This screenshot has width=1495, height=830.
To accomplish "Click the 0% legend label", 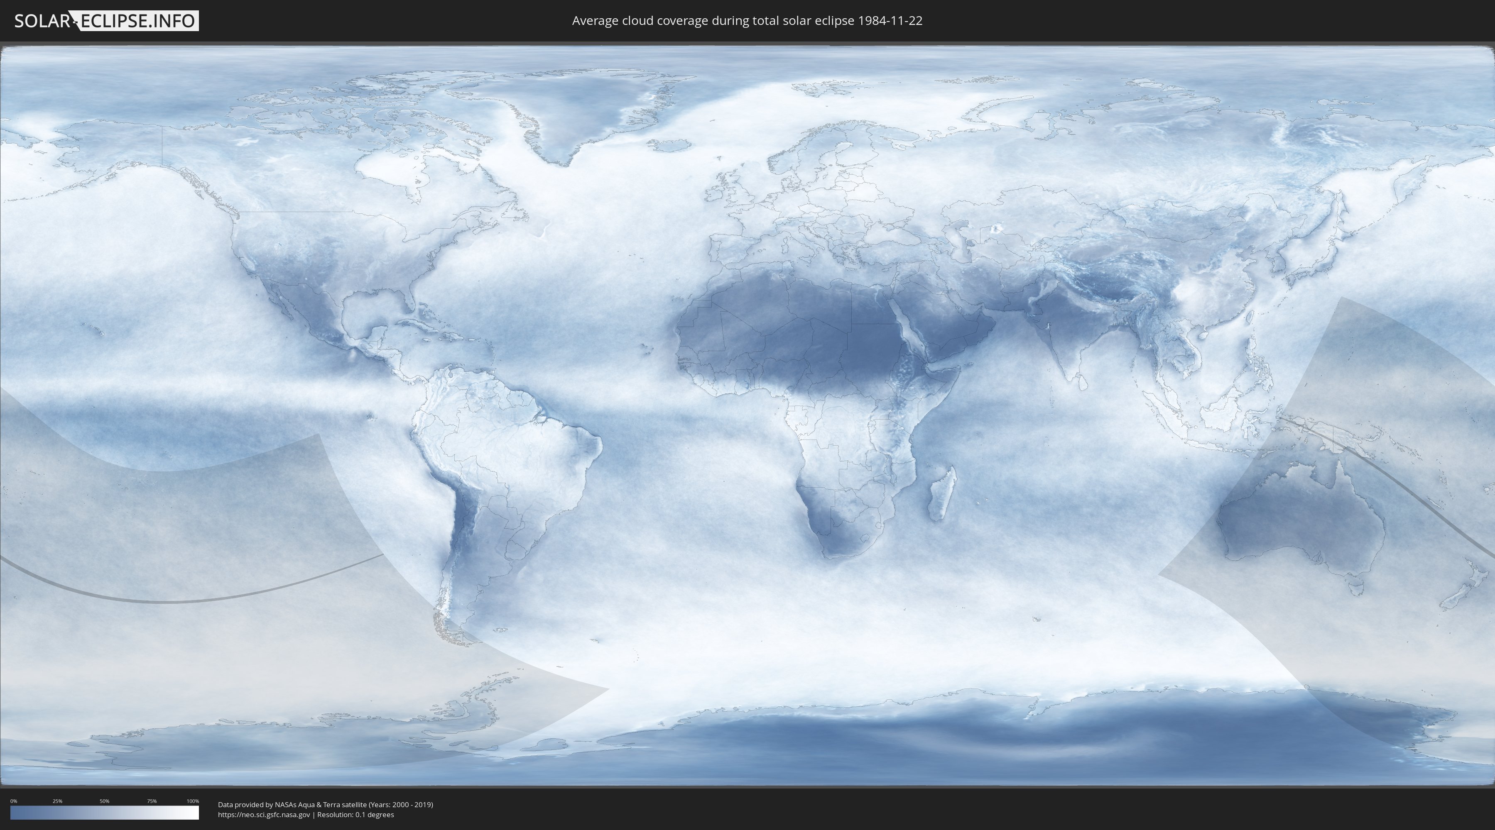I will 13,801.
